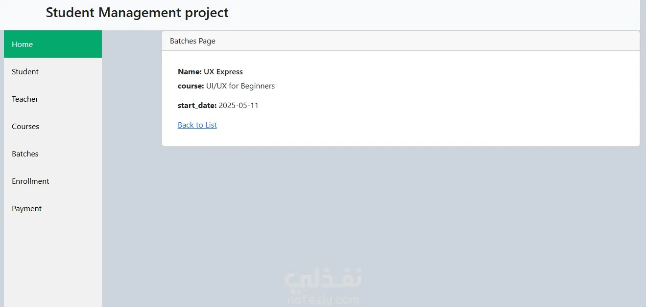
Task: Click the bold course label
Action: 191,86
